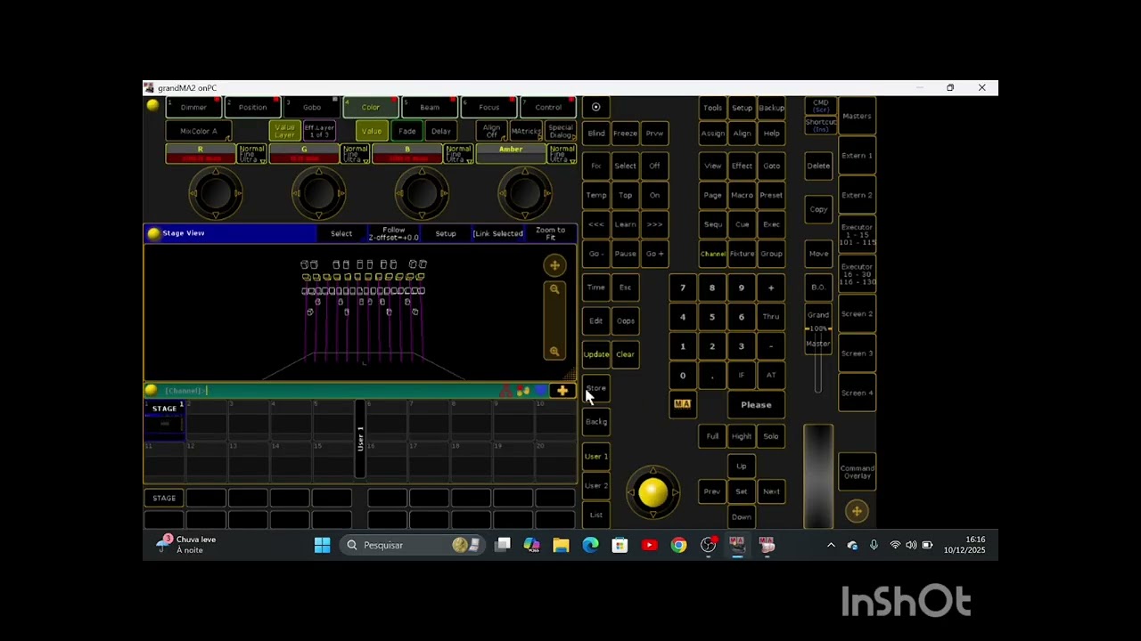Toggle the Highlt key
Image resolution: width=1141 pixels, height=641 pixels.
pyautogui.click(x=742, y=436)
